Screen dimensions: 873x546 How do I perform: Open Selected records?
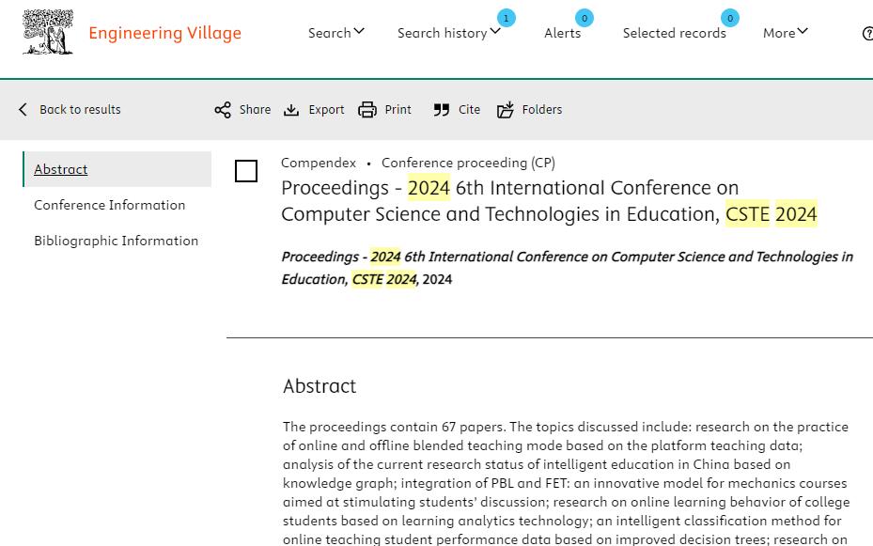pos(674,33)
